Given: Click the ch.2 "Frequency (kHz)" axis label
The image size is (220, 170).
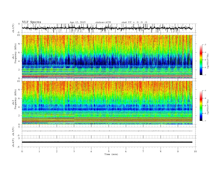Looking at the screenshot, I should pos(16,99).
